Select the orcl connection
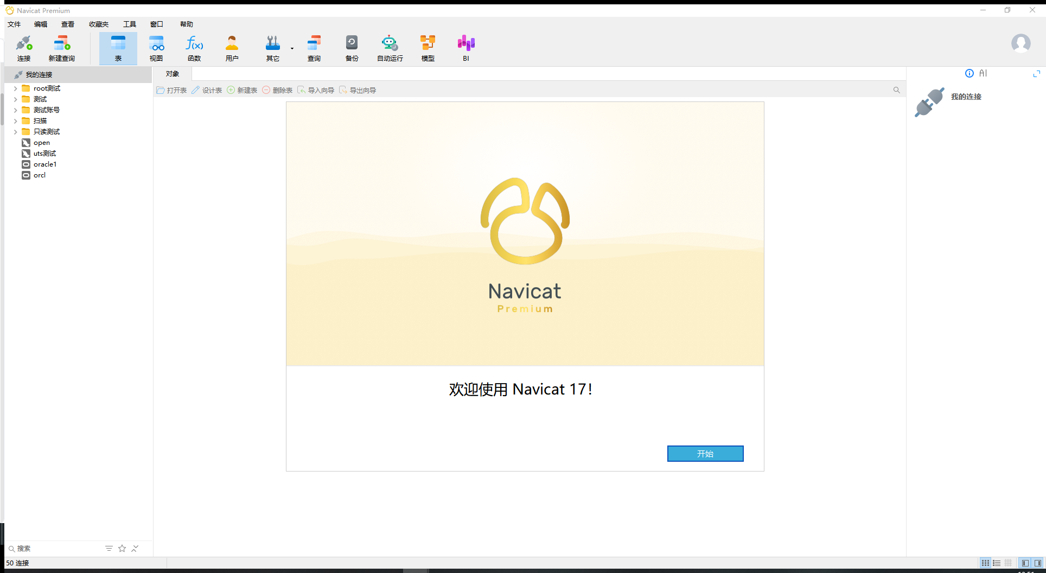 tap(40, 175)
